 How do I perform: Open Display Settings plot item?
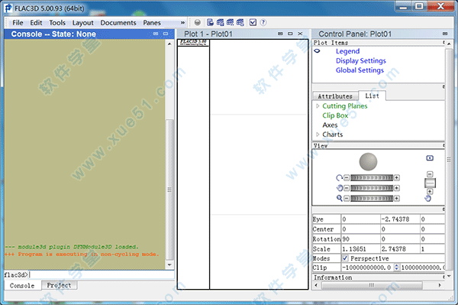tap(361, 61)
